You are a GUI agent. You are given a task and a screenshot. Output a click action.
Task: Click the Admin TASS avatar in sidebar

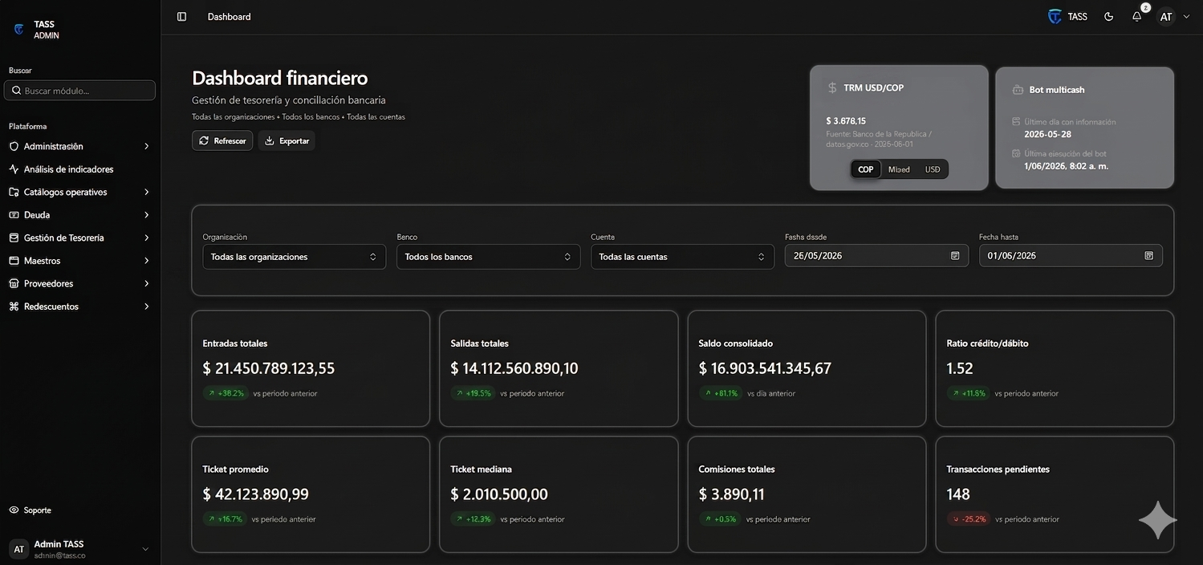coord(19,549)
